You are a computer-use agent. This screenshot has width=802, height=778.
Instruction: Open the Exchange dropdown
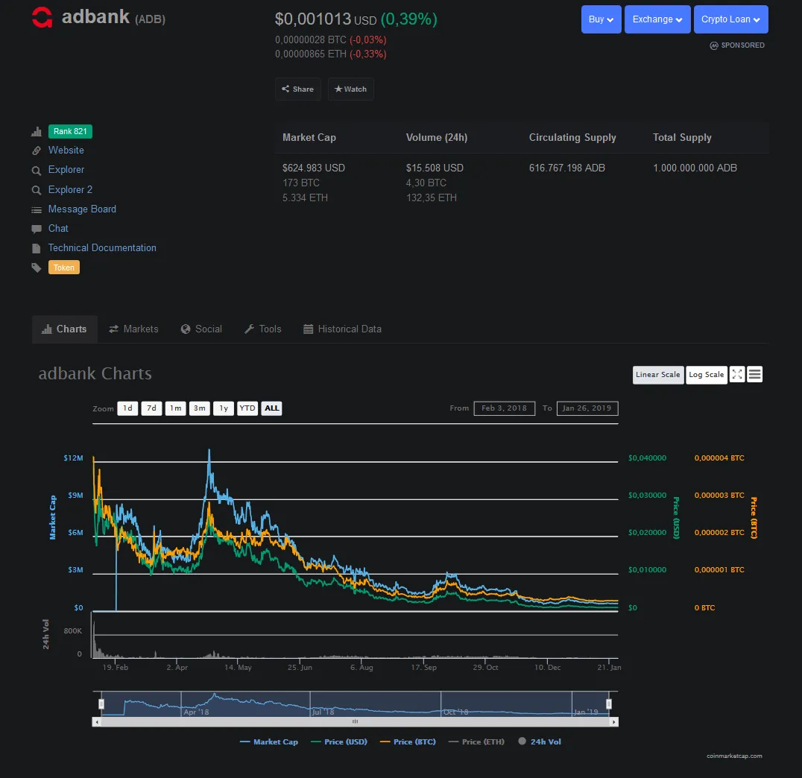point(657,19)
